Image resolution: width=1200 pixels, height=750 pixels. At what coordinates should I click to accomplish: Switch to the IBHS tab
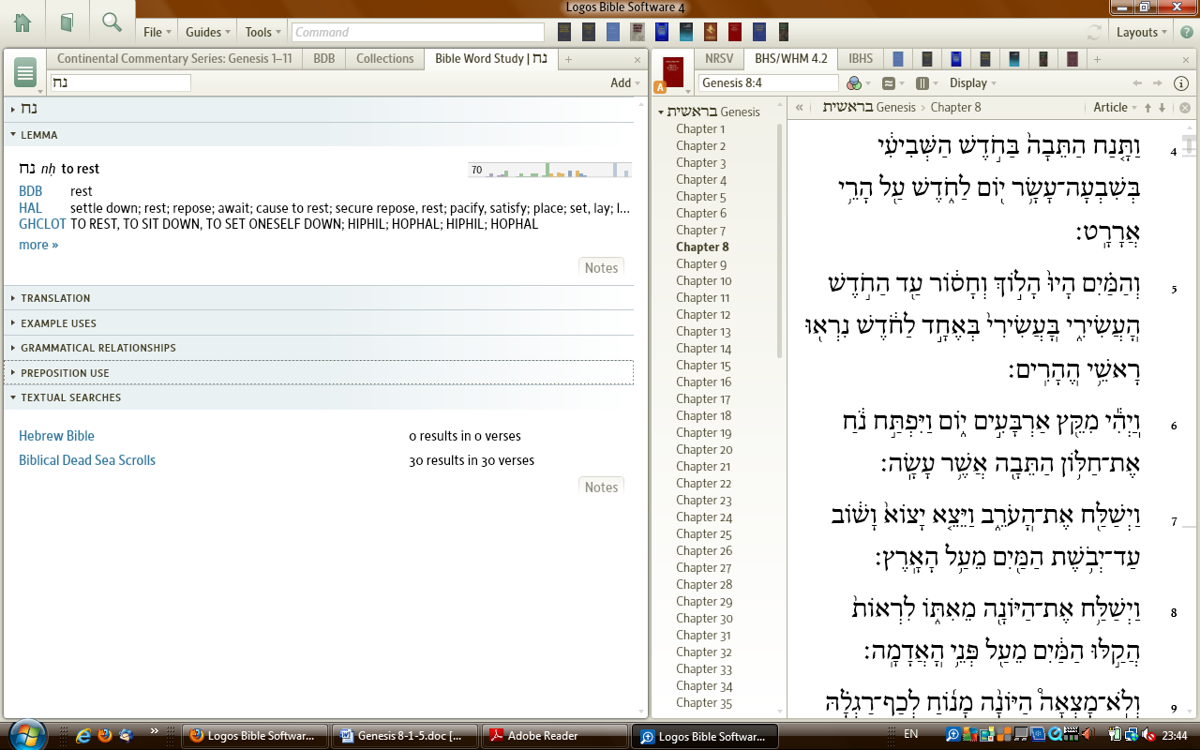pyautogui.click(x=861, y=58)
